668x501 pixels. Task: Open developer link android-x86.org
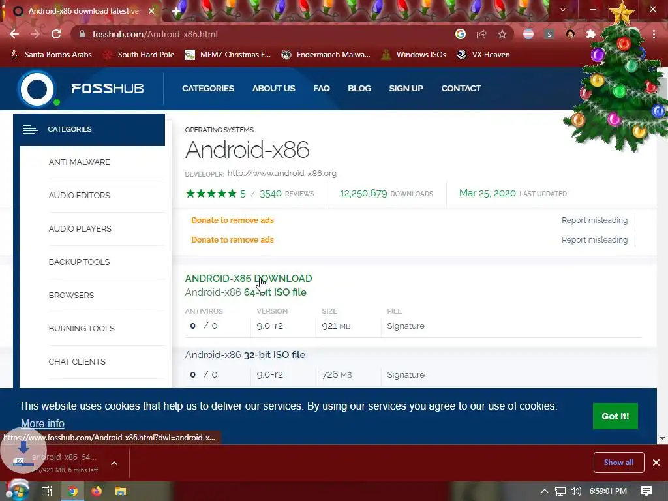(x=282, y=174)
